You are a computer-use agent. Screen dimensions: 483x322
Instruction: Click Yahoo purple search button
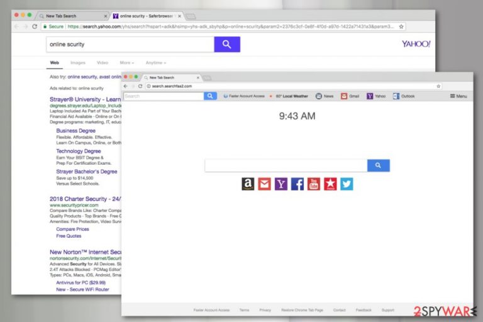click(227, 45)
